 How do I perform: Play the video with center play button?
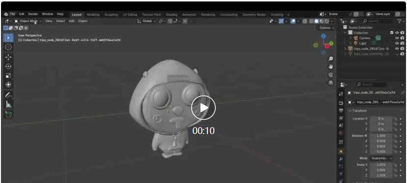click(203, 108)
